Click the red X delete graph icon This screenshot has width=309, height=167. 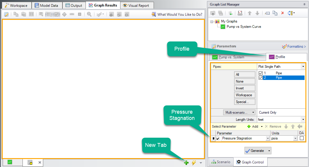click(x=282, y=13)
